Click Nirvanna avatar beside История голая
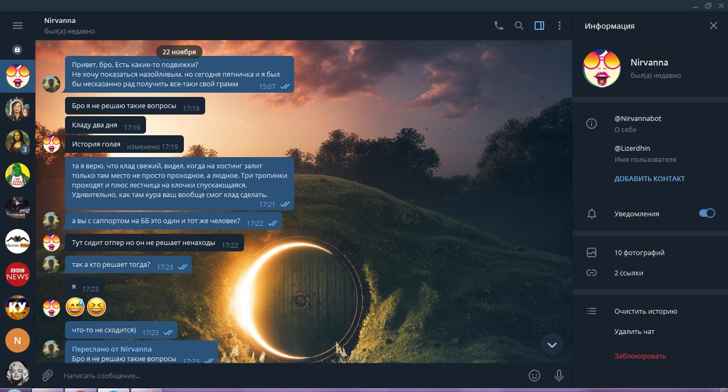Viewport: 728px width, 392px height. click(x=52, y=144)
